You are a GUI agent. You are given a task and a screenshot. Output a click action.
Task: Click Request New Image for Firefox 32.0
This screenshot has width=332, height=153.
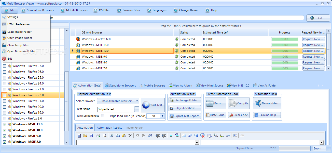point(313,39)
